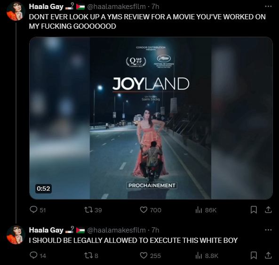279x265 pixels.
Task: Click @haalamakesfilm handle on the second tweet
Action: pos(117,230)
